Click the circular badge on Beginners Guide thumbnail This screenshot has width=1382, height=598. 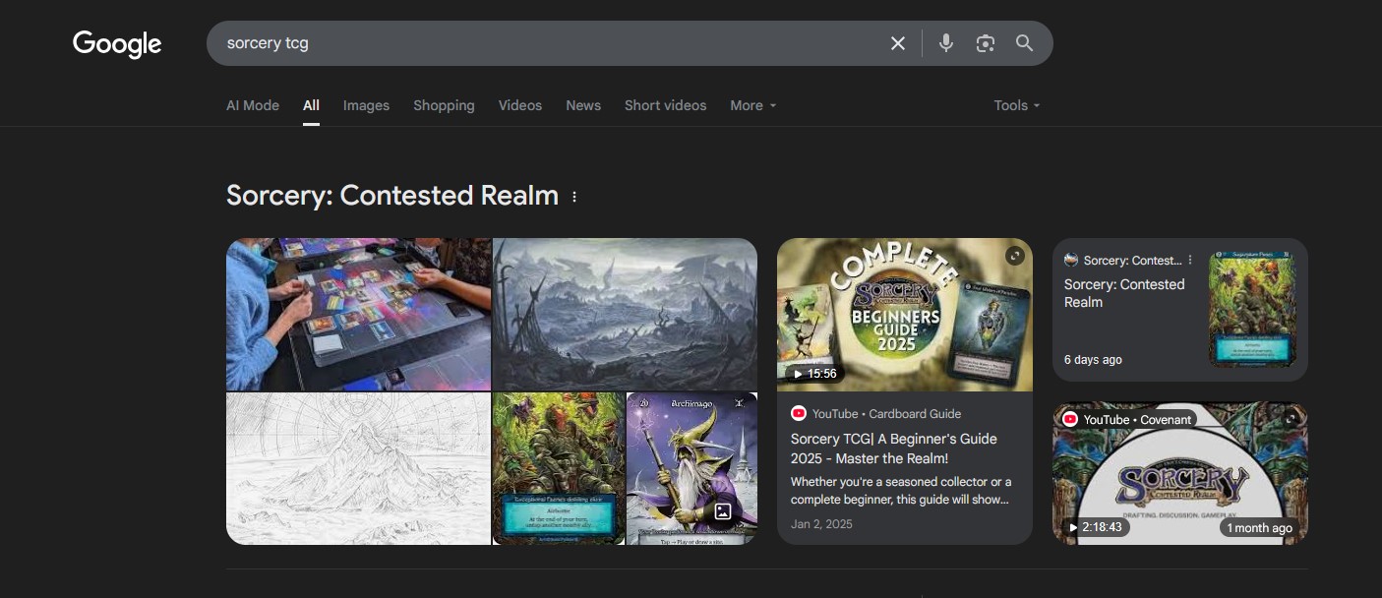click(1014, 256)
